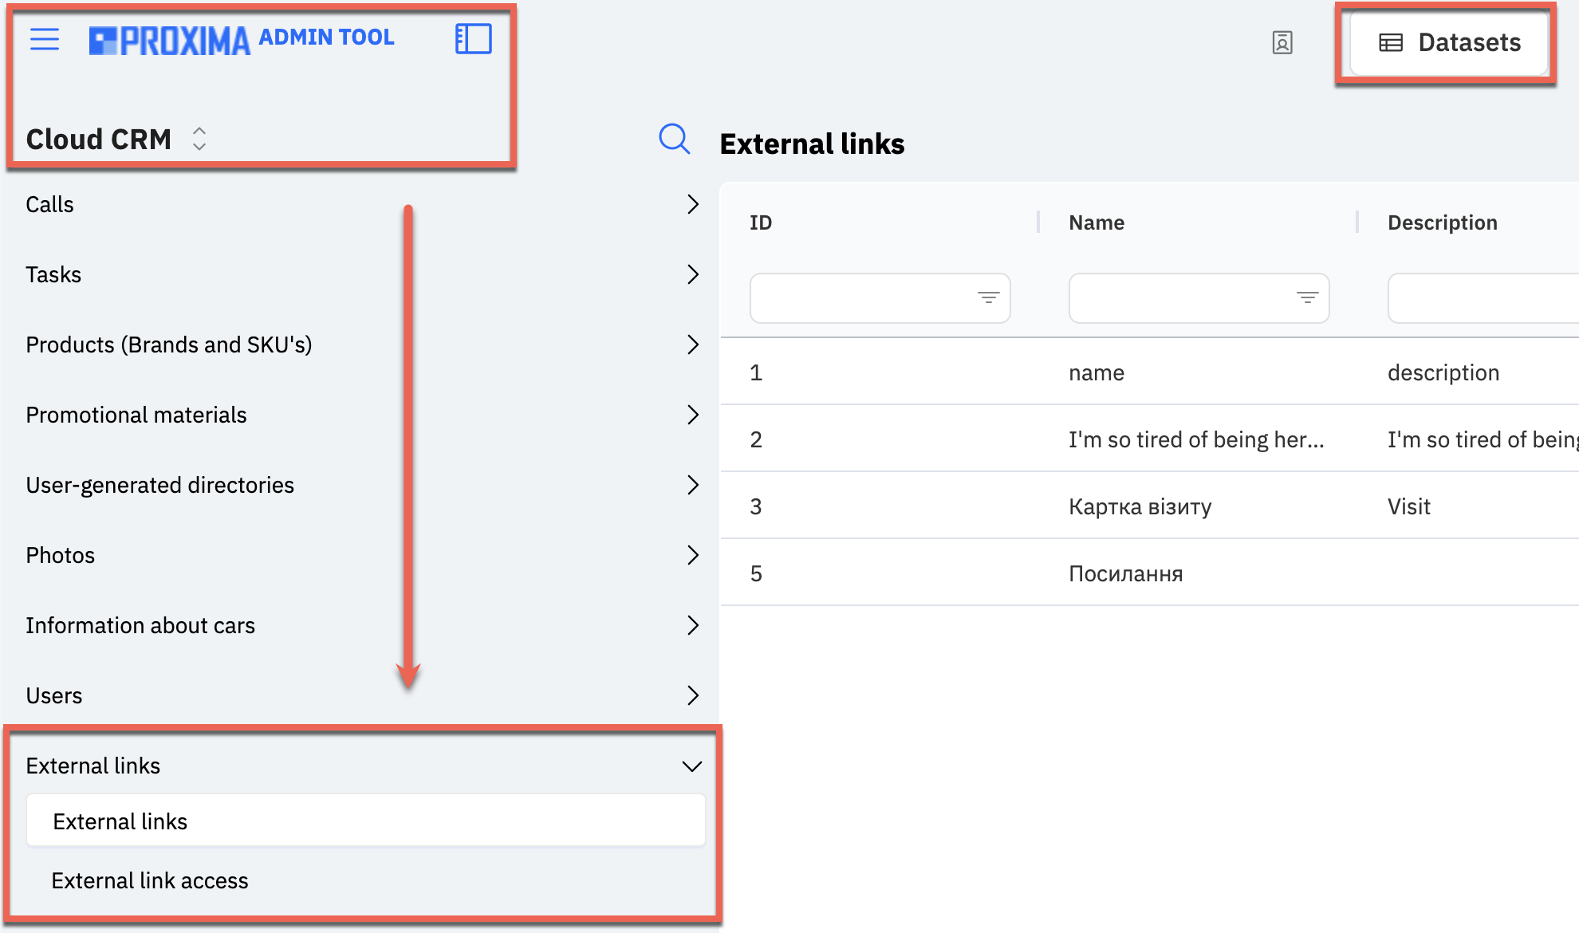Expand the Tasks menu section

coord(363,275)
